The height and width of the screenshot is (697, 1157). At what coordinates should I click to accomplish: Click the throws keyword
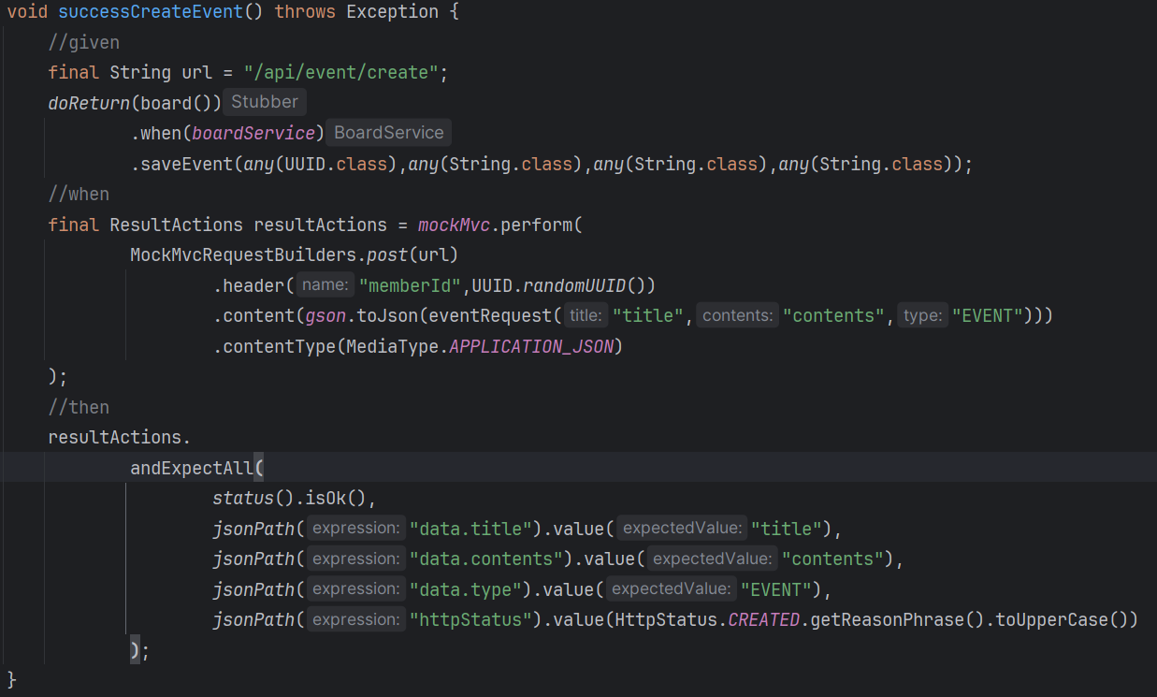coord(305,12)
